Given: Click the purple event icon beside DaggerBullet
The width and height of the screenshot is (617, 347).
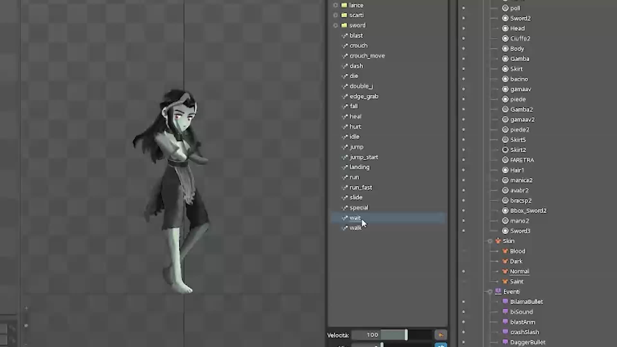Looking at the screenshot, I should point(505,342).
